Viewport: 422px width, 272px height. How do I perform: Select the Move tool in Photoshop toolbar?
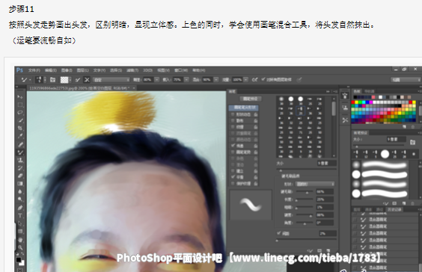20,97
